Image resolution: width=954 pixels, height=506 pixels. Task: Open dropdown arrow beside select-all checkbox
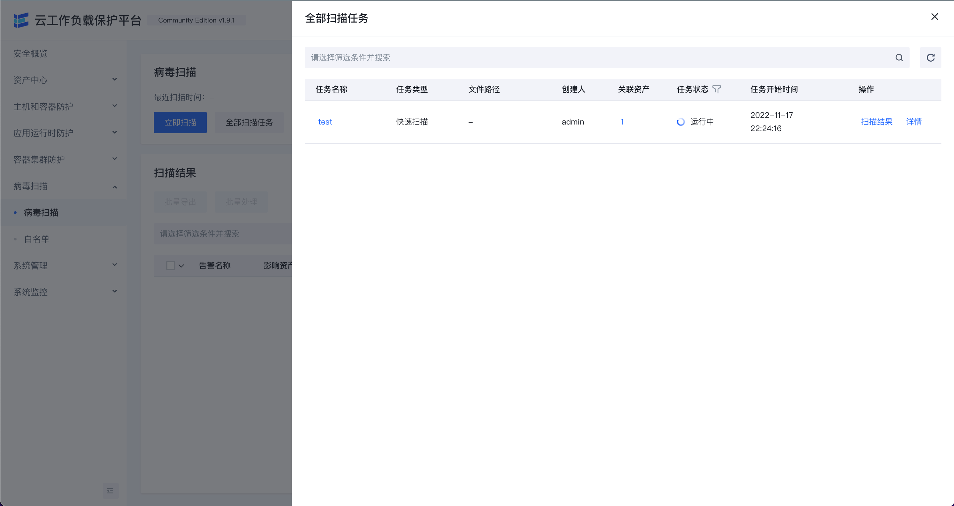point(181,266)
